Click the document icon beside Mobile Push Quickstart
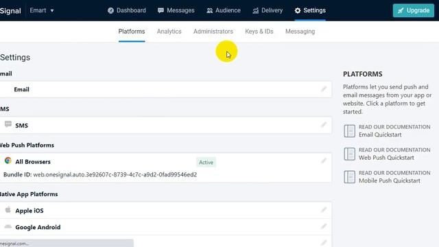The width and height of the screenshot is (439, 247). [349, 177]
